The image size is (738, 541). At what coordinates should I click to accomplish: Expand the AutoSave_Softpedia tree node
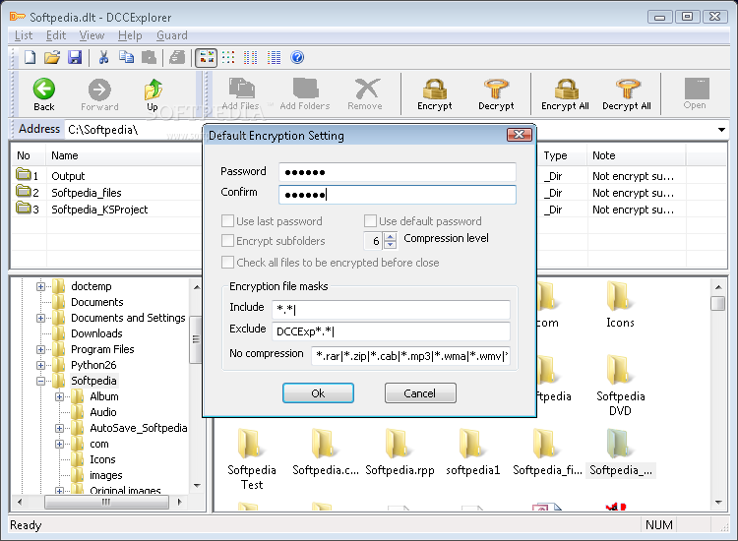pyautogui.click(x=59, y=428)
